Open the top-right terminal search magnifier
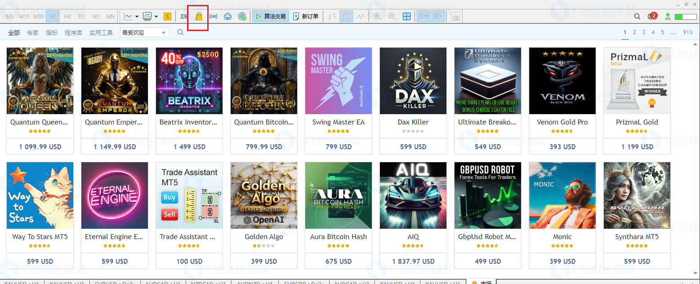Screen dimensions: 700x284 tap(637, 17)
